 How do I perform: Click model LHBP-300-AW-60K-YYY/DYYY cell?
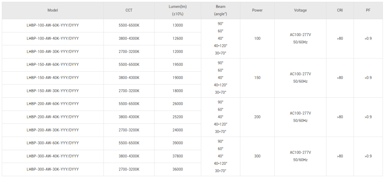tap(53, 143)
